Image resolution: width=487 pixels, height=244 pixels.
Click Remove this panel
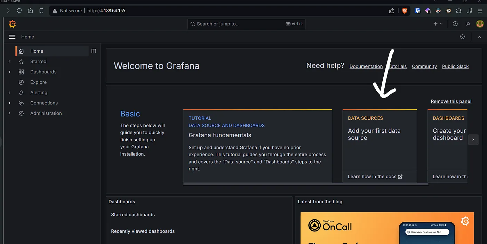coord(451,102)
